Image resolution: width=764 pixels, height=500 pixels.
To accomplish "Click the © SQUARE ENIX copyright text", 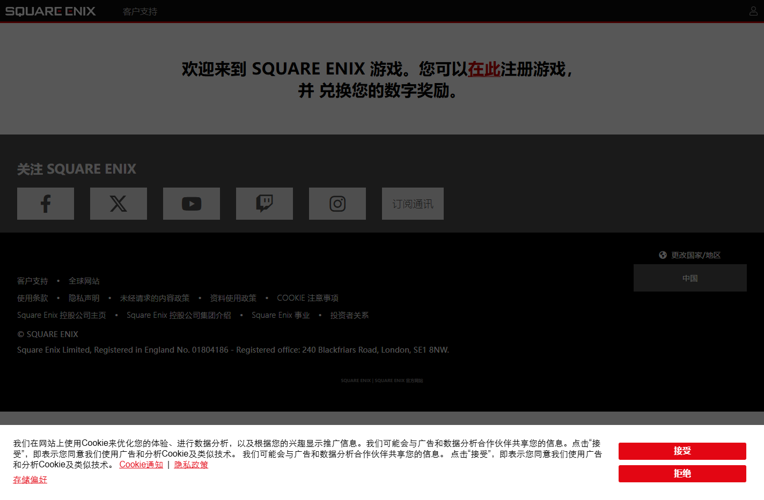I will 48,334.
